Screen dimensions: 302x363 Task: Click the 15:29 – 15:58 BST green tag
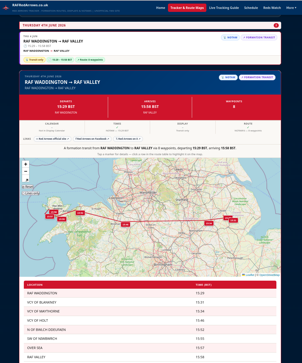[60, 60]
